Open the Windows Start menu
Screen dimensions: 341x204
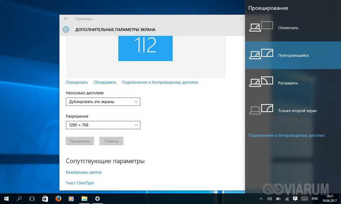point(6,199)
